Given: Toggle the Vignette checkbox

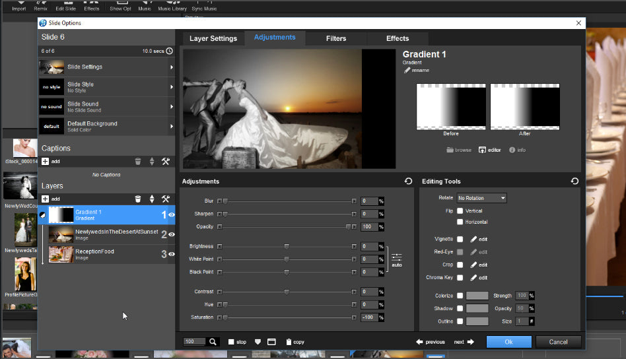Looking at the screenshot, I should 460,240.
